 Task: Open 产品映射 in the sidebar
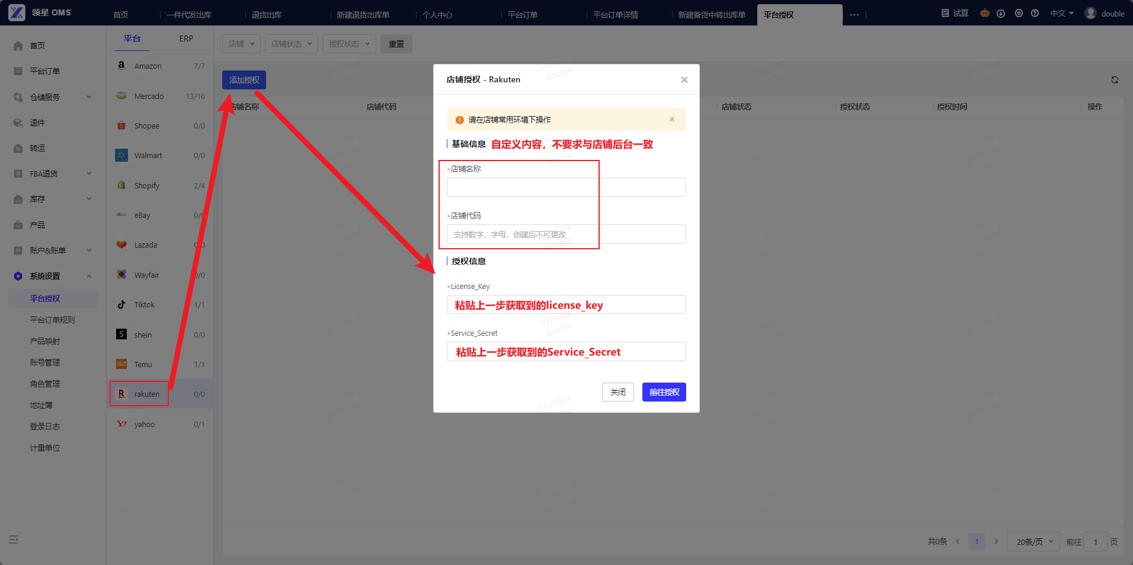pos(45,341)
